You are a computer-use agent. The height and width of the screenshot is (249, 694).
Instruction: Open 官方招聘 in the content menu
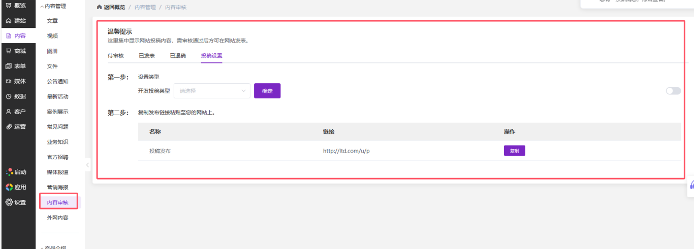click(57, 157)
